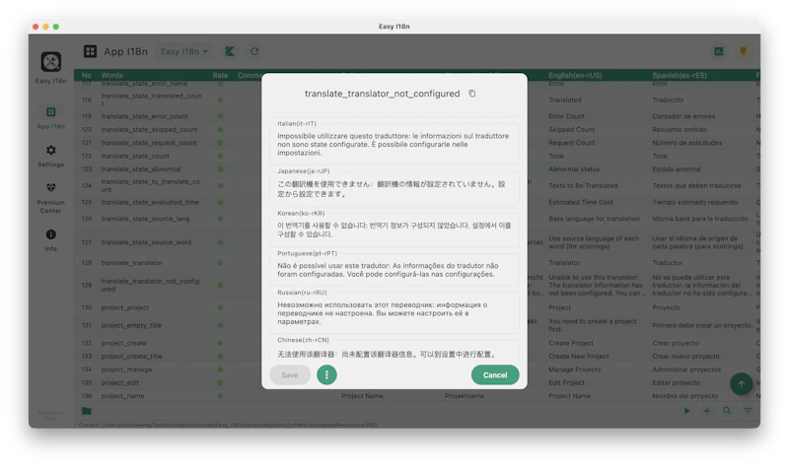Image resolution: width=789 pixels, height=466 pixels.
Task: Click the Spanish cell 'Editar proyecto'
Action: [x=676, y=382]
